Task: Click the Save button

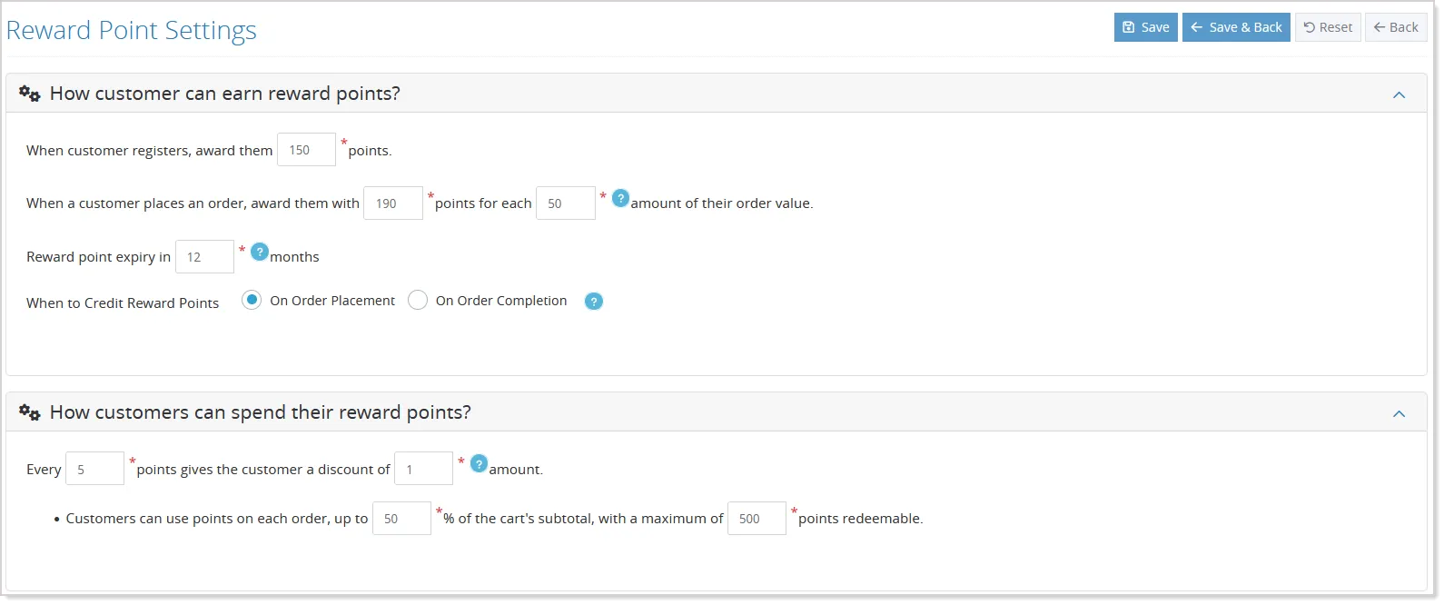Action: (x=1146, y=27)
